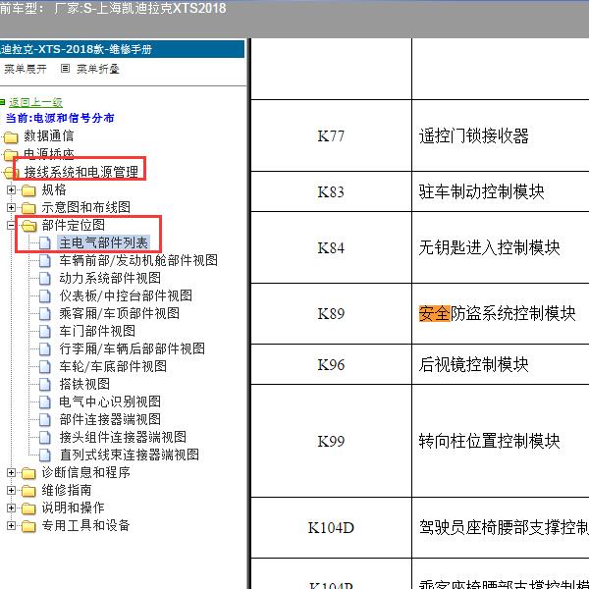589x589 pixels.
Task: Open the 返回上一级 link
Action: (x=35, y=102)
